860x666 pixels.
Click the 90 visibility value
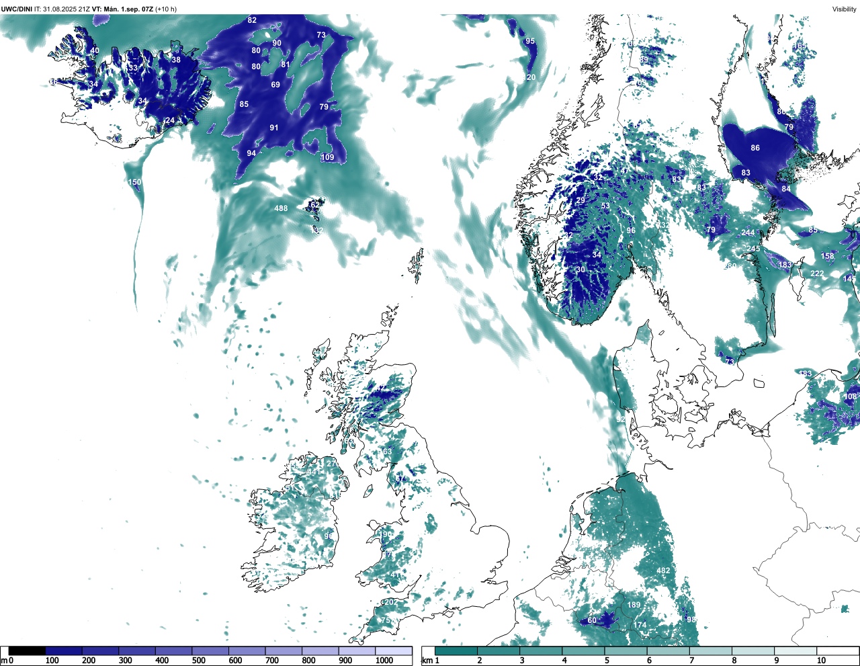(x=277, y=43)
